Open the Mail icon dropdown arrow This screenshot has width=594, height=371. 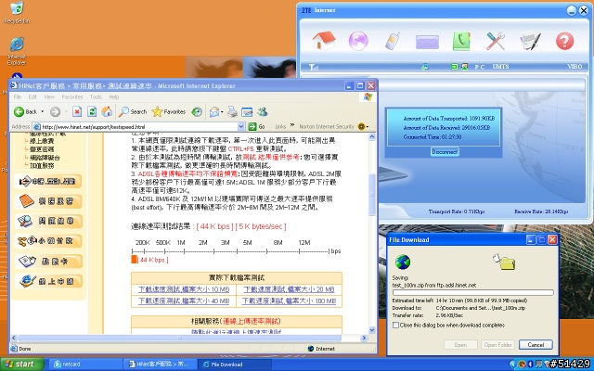tap(222, 112)
